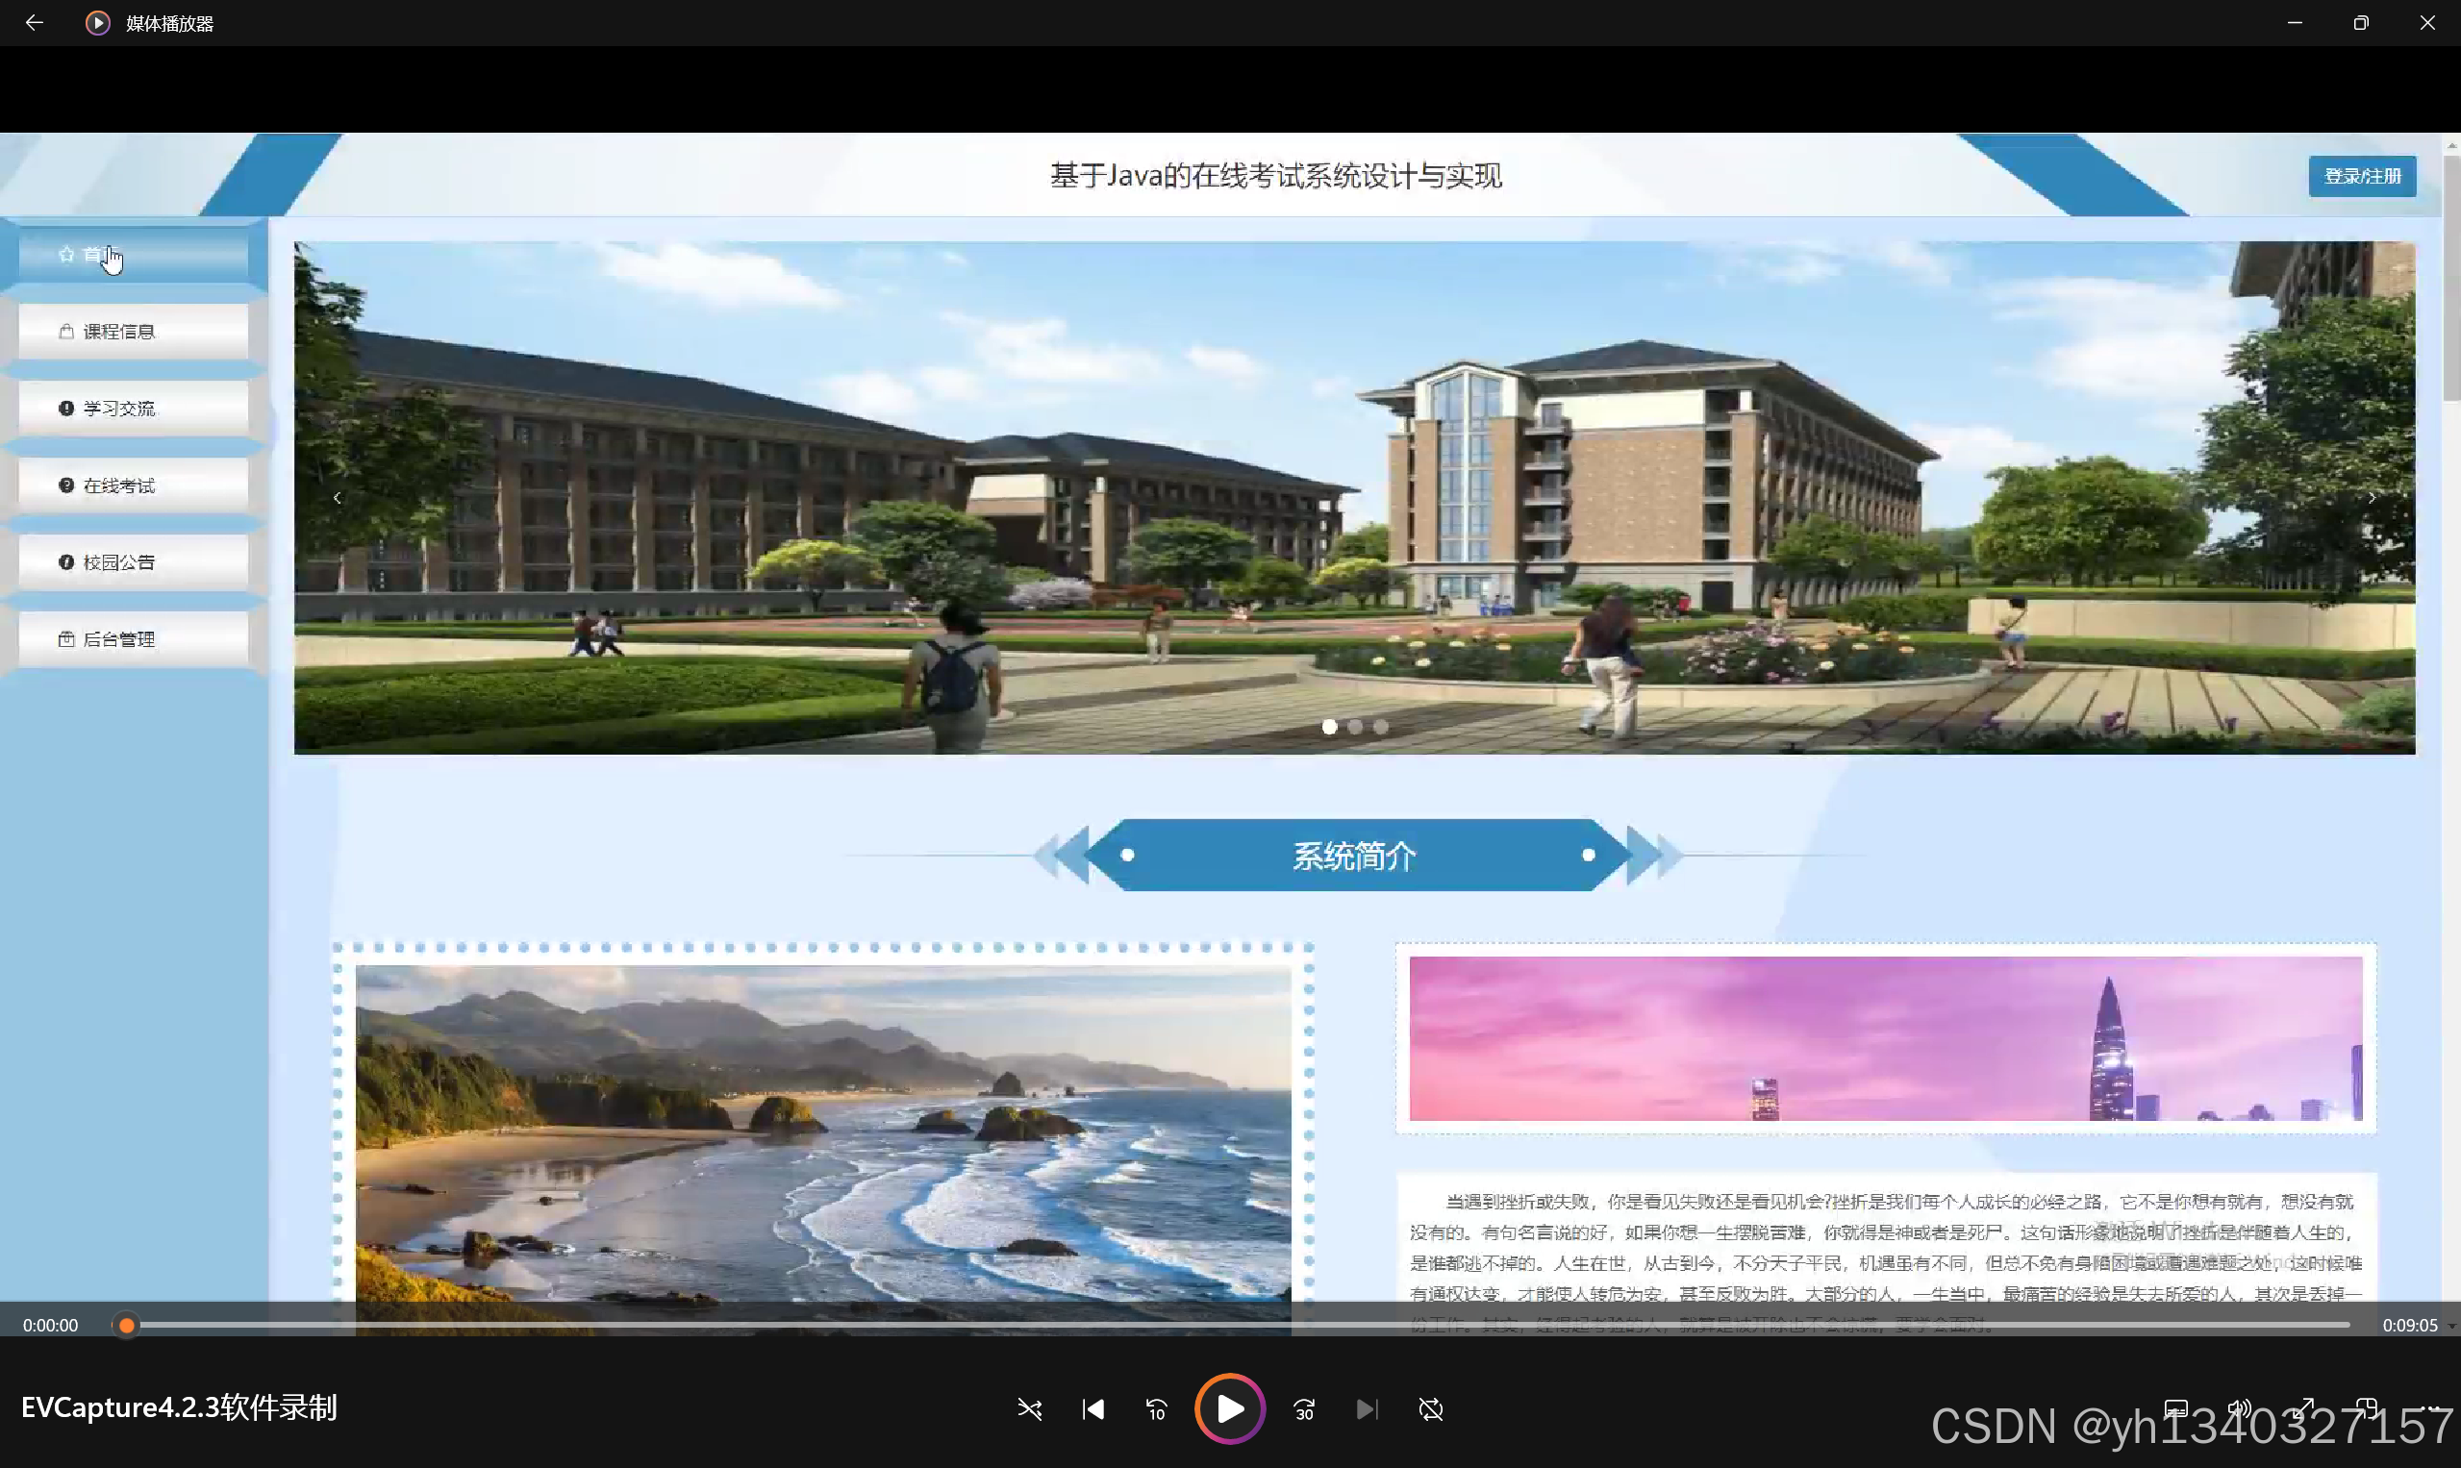
Task: Open the volume control
Action: click(x=2240, y=1408)
